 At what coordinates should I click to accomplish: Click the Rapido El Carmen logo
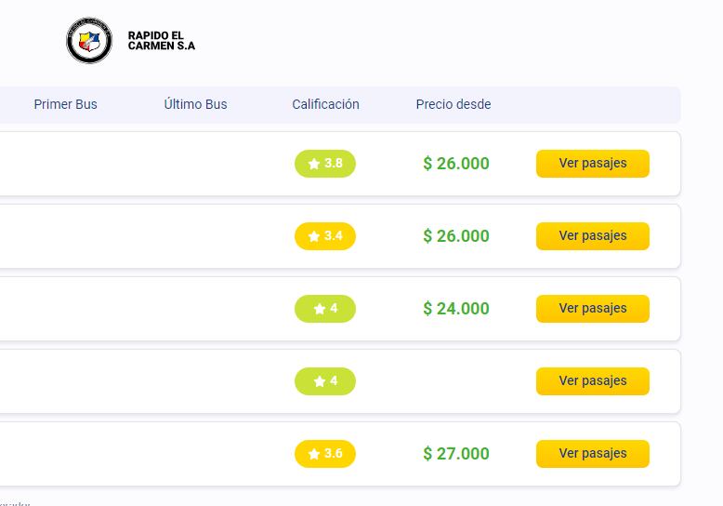click(x=89, y=41)
